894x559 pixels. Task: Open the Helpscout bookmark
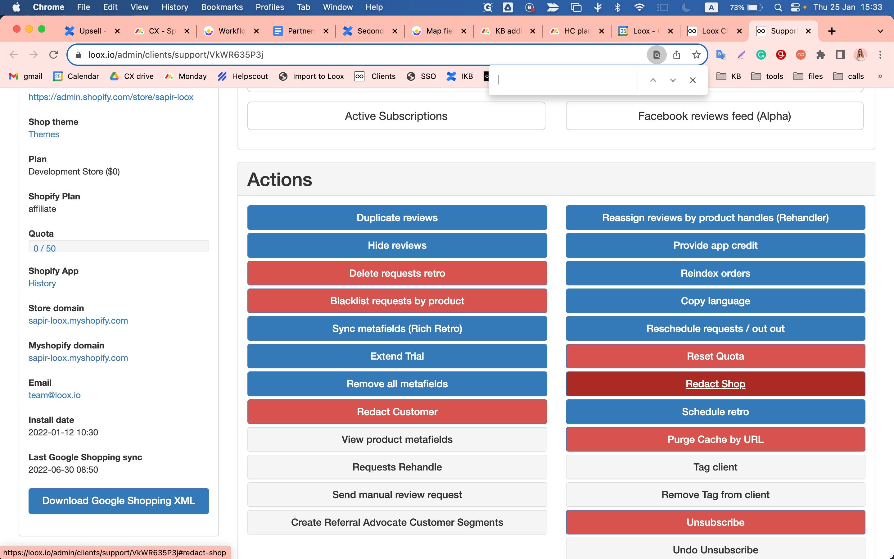[243, 76]
